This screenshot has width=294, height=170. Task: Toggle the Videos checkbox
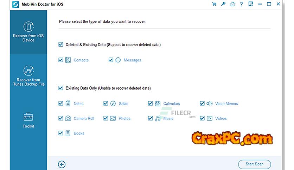[x=202, y=118]
